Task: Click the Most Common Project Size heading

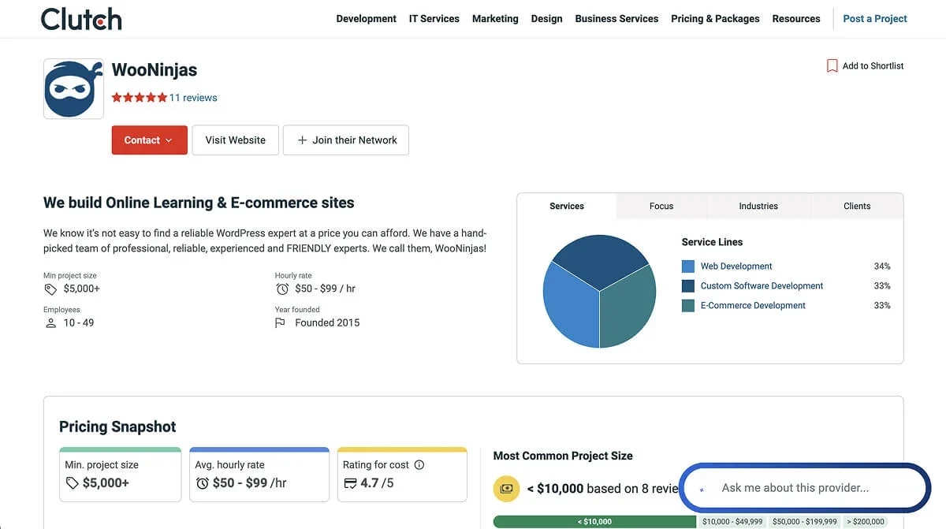Action: 563,456
